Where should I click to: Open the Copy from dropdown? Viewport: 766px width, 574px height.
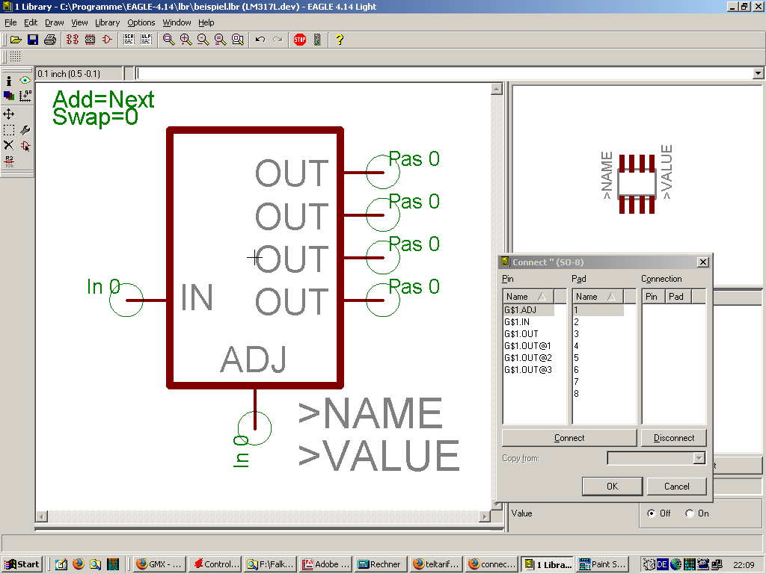click(699, 458)
